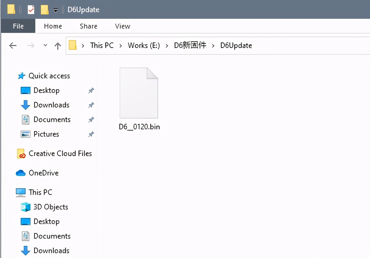The height and width of the screenshot is (258, 370).
Task: Go up one folder level
Action: click(x=58, y=46)
